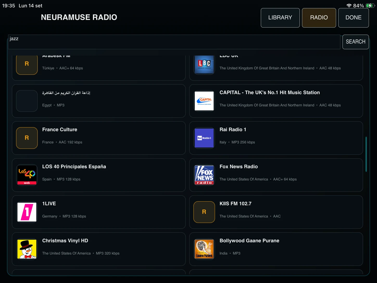Tap the DONE button
This screenshot has height=283, width=377.
coord(353,18)
